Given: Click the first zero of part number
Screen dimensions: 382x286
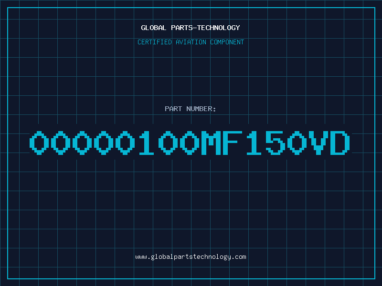Looking at the screenshot, I should coord(39,143).
